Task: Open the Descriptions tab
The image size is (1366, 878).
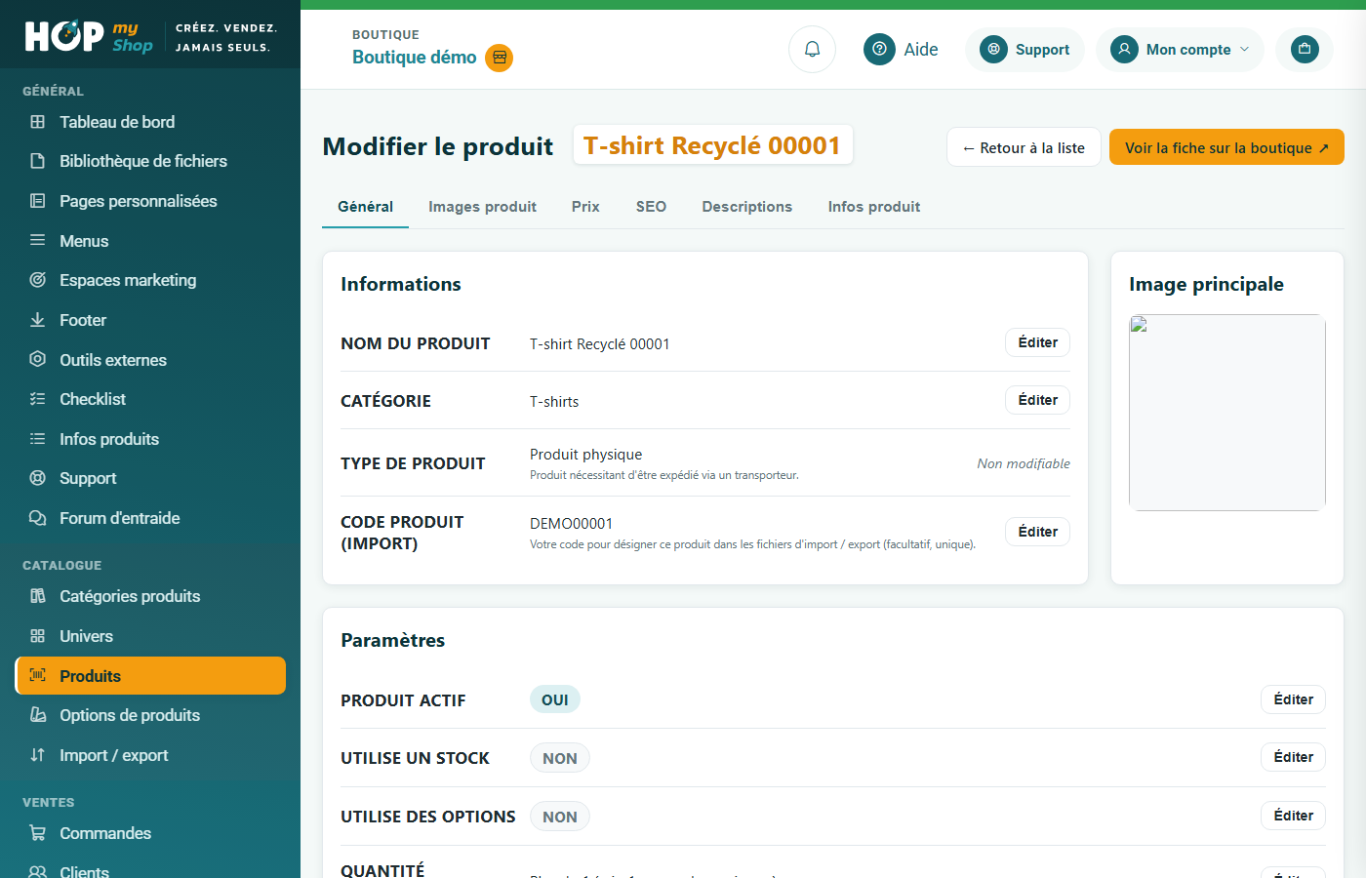Action: click(x=747, y=207)
